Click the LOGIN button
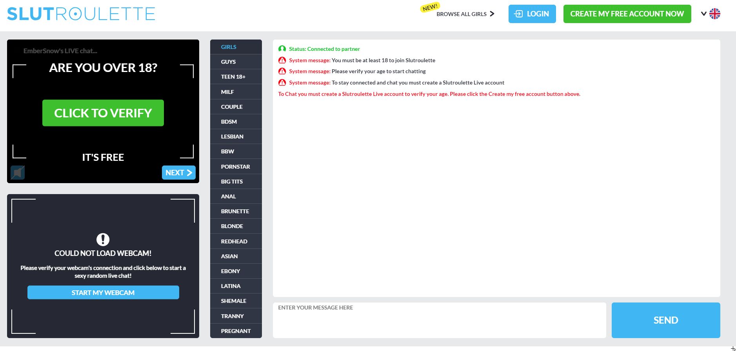This screenshot has width=736, height=351. [x=532, y=14]
